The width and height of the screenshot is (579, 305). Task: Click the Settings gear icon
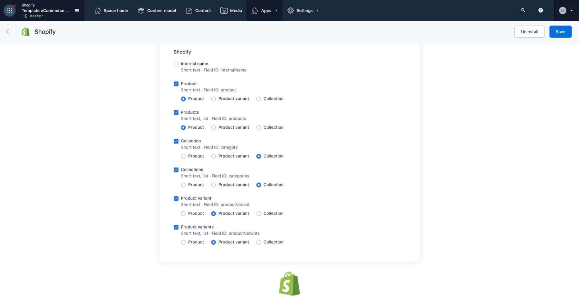(x=290, y=11)
